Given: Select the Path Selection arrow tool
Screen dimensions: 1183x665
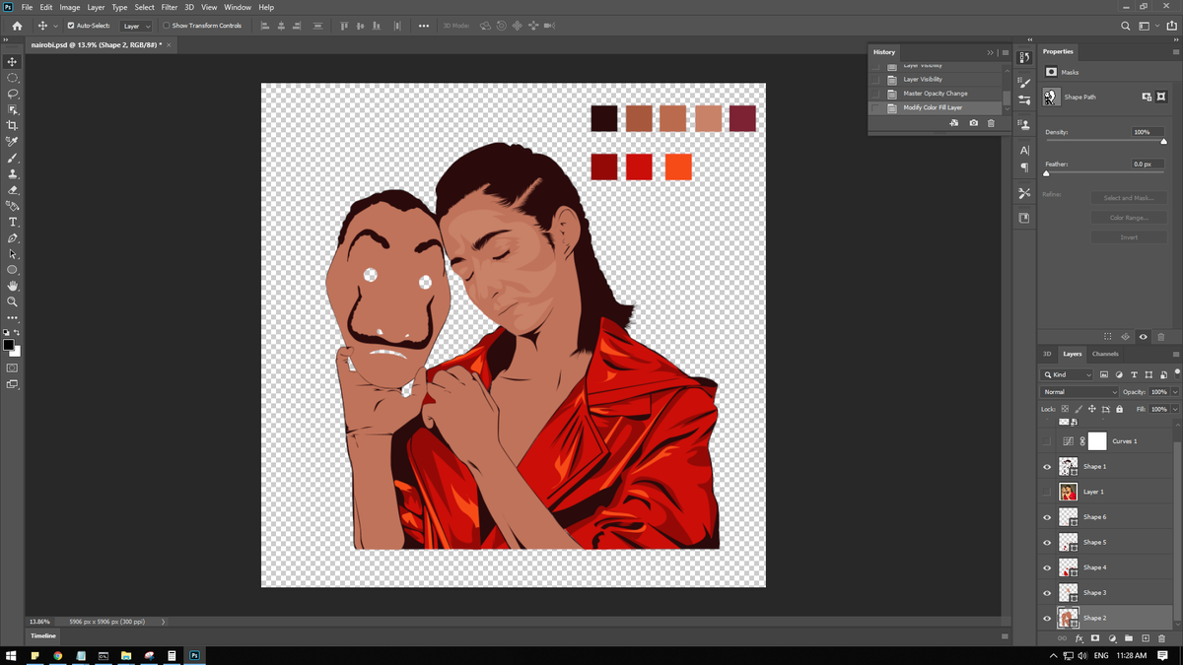Looking at the screenshot, I should click(12, 254).
